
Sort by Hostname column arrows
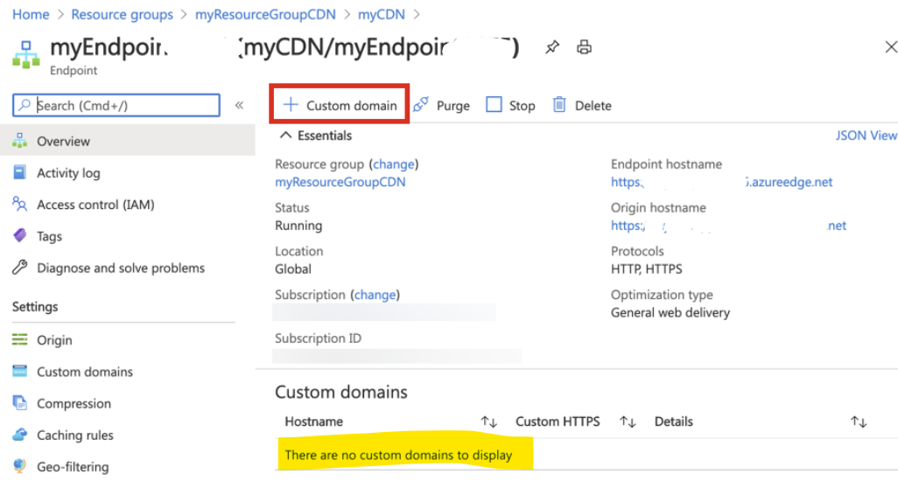click(x=488, y=422)
